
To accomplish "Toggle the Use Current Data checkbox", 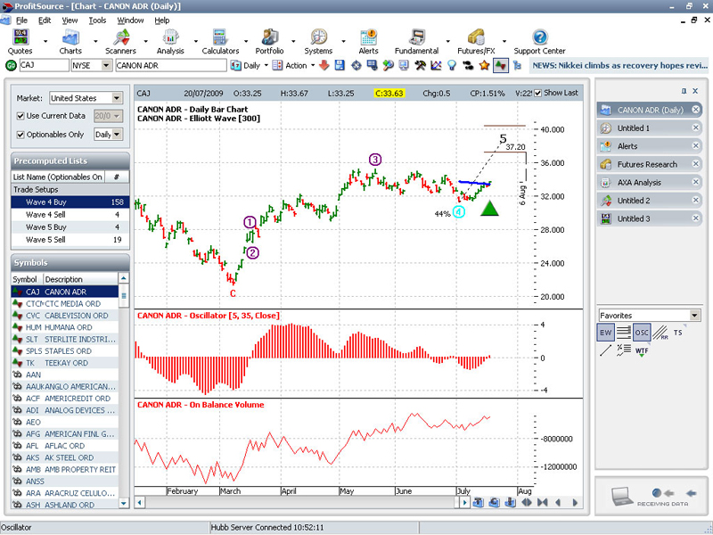I will pos(20,116).
